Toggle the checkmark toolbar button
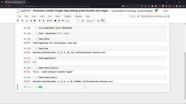Viewport: 186px width, 104px height. [103, 21]
